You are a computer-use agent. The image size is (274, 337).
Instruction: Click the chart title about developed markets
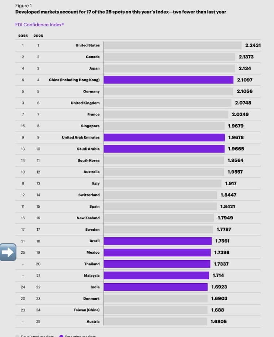[x=121, y=12]
